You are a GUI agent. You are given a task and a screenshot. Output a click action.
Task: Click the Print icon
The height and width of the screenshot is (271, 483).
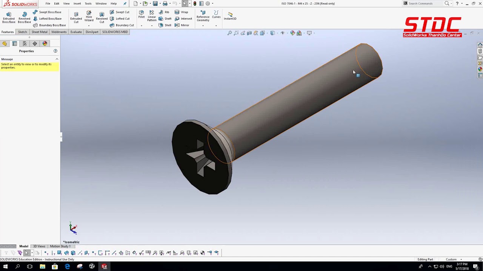[165, 3]
